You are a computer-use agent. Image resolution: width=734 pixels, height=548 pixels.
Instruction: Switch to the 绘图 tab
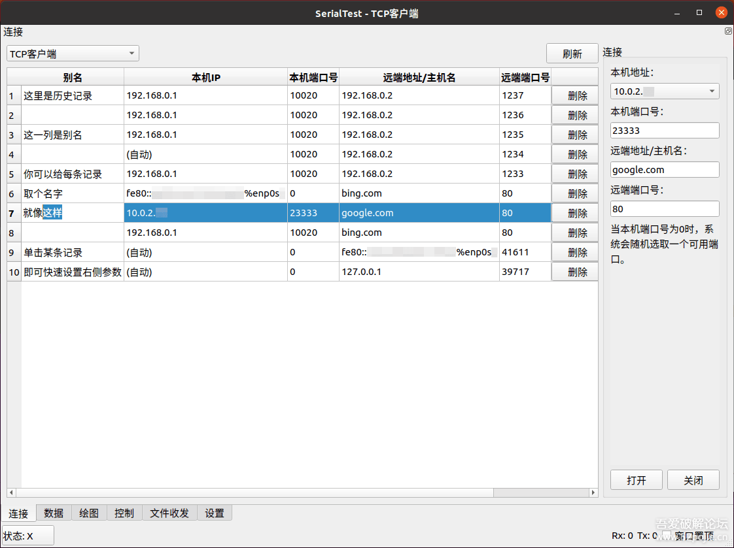tap(89, 513)
